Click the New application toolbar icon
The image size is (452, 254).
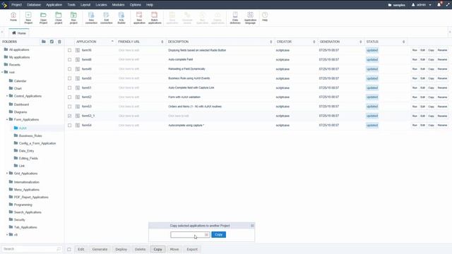[x=139, y=18]
